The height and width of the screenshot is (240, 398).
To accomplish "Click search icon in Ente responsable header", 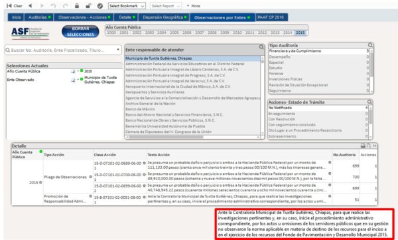I will tap(261, 47).
